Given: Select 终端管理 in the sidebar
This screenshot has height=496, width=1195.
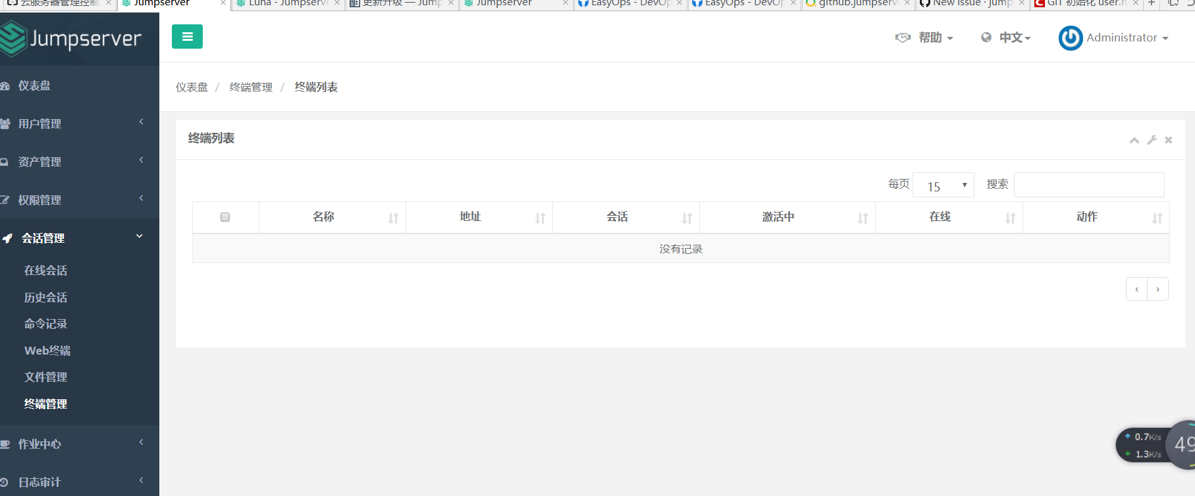Looking at the screenshot, I should 45,404.
